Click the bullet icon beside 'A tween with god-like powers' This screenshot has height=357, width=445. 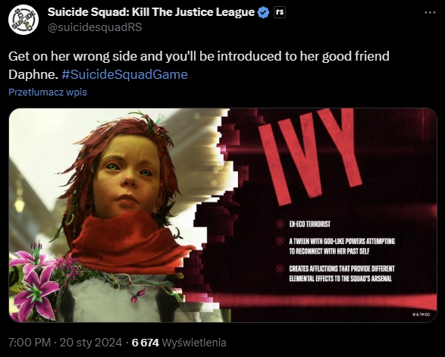pyautogui.click(x=280, y=241)
